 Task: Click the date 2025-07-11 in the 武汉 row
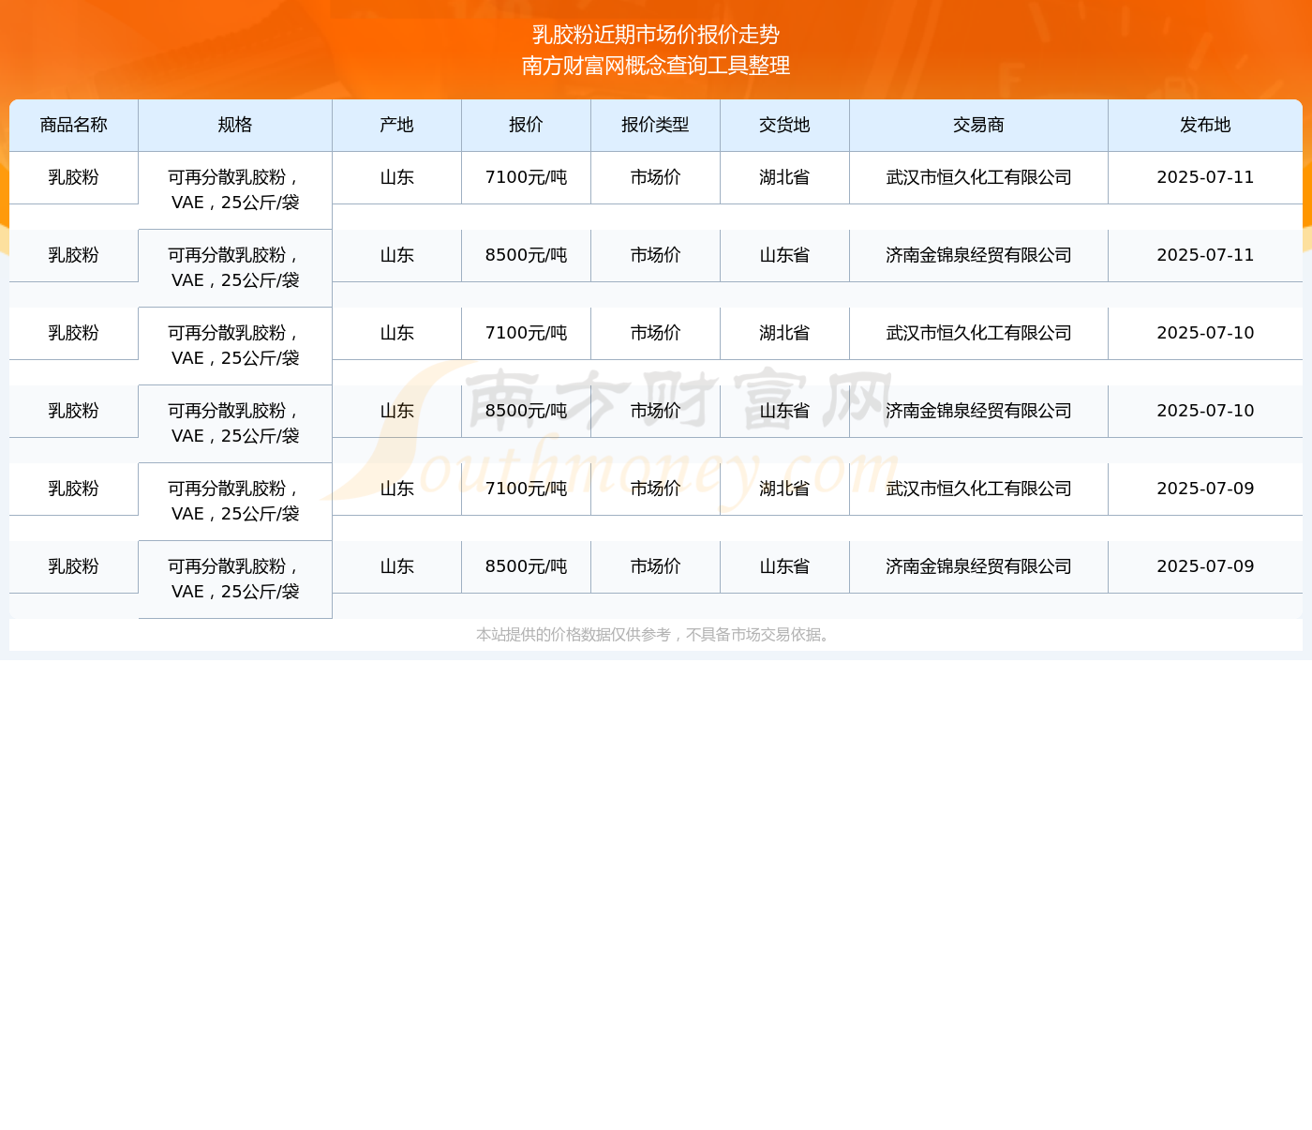tap(1205, 177)
